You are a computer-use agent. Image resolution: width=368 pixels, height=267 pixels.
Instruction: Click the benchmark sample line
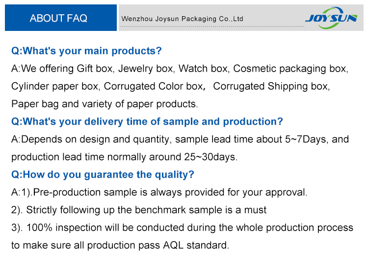pos(139,210)
